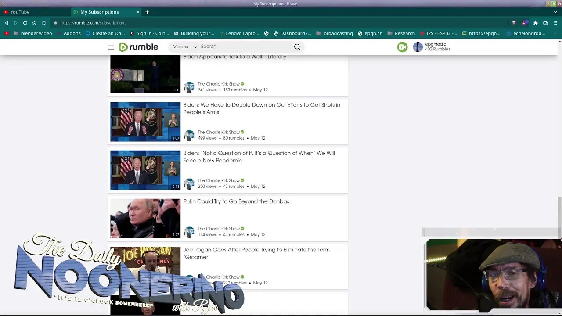Click the Biden 1:07 video thumbnail

click(145, 122)
